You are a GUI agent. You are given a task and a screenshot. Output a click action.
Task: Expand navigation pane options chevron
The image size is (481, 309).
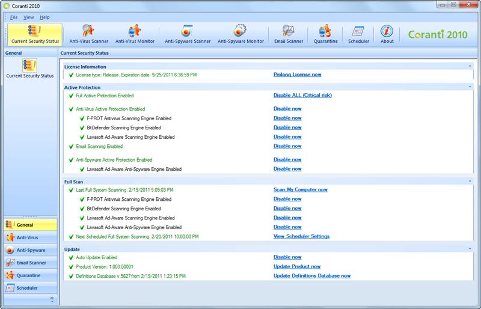[x=52, y=299]
